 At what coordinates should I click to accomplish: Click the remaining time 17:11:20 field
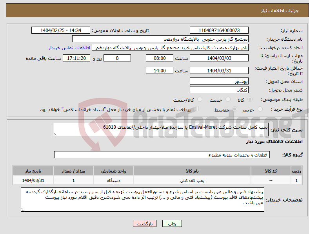coord(76,58)
